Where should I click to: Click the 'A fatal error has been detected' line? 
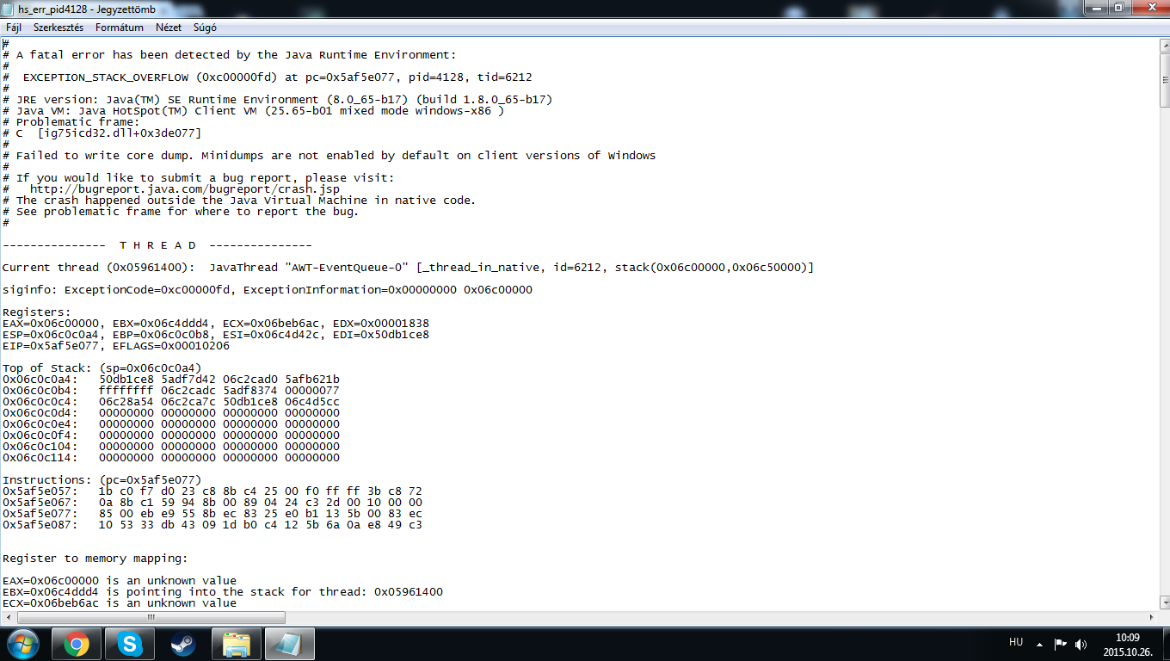[230, 55]
